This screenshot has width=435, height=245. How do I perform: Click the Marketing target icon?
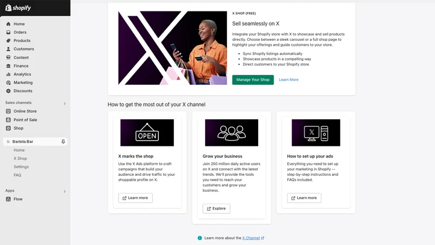[x=8, y=83]
